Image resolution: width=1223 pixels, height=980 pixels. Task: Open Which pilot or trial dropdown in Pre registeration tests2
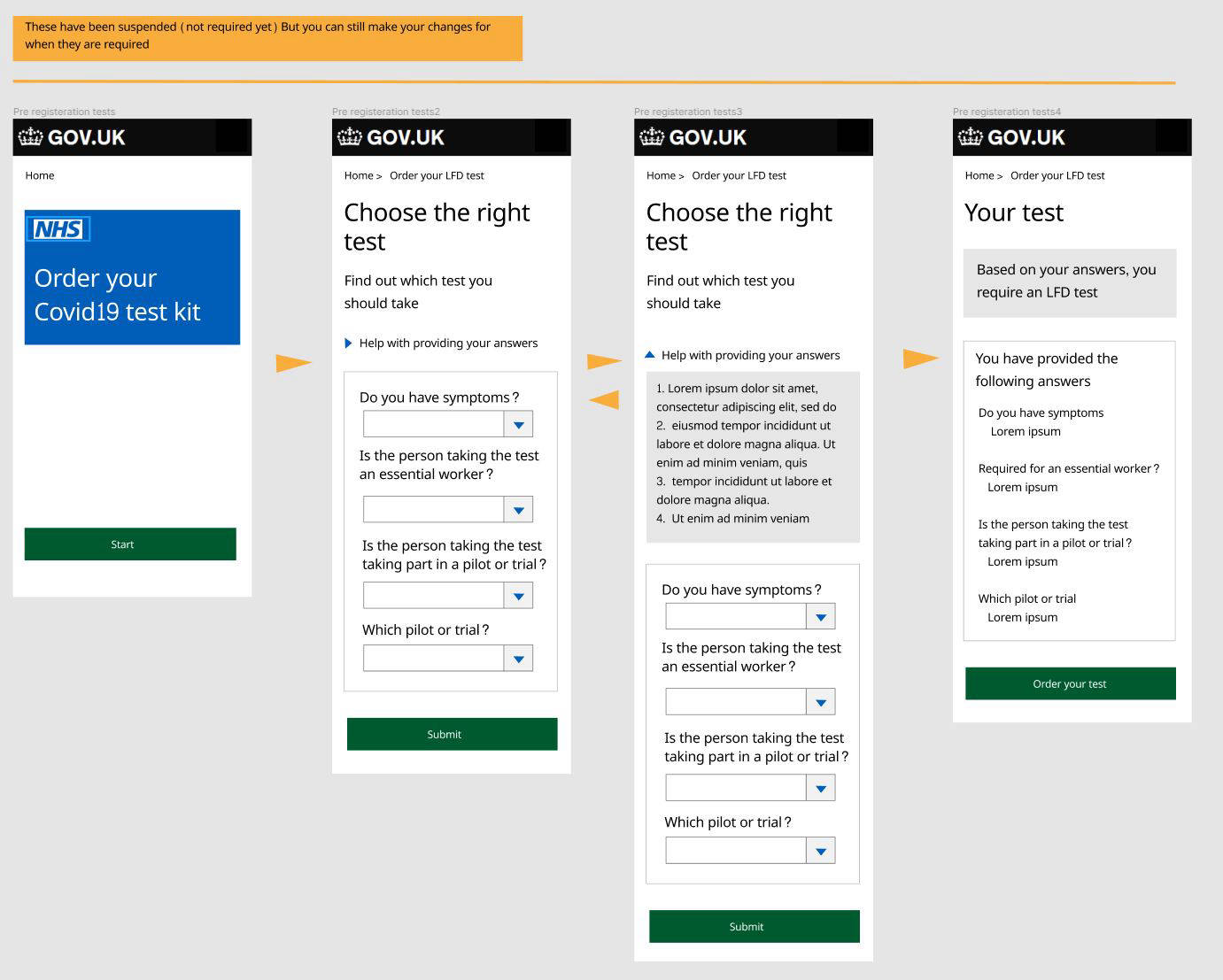[x=518, y=659]
